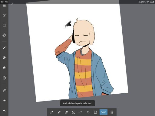The width and height of the screenshot is (155, 116).
Task: Switch to the eraser in bottom toolbar
Action: tap(66, 112)
